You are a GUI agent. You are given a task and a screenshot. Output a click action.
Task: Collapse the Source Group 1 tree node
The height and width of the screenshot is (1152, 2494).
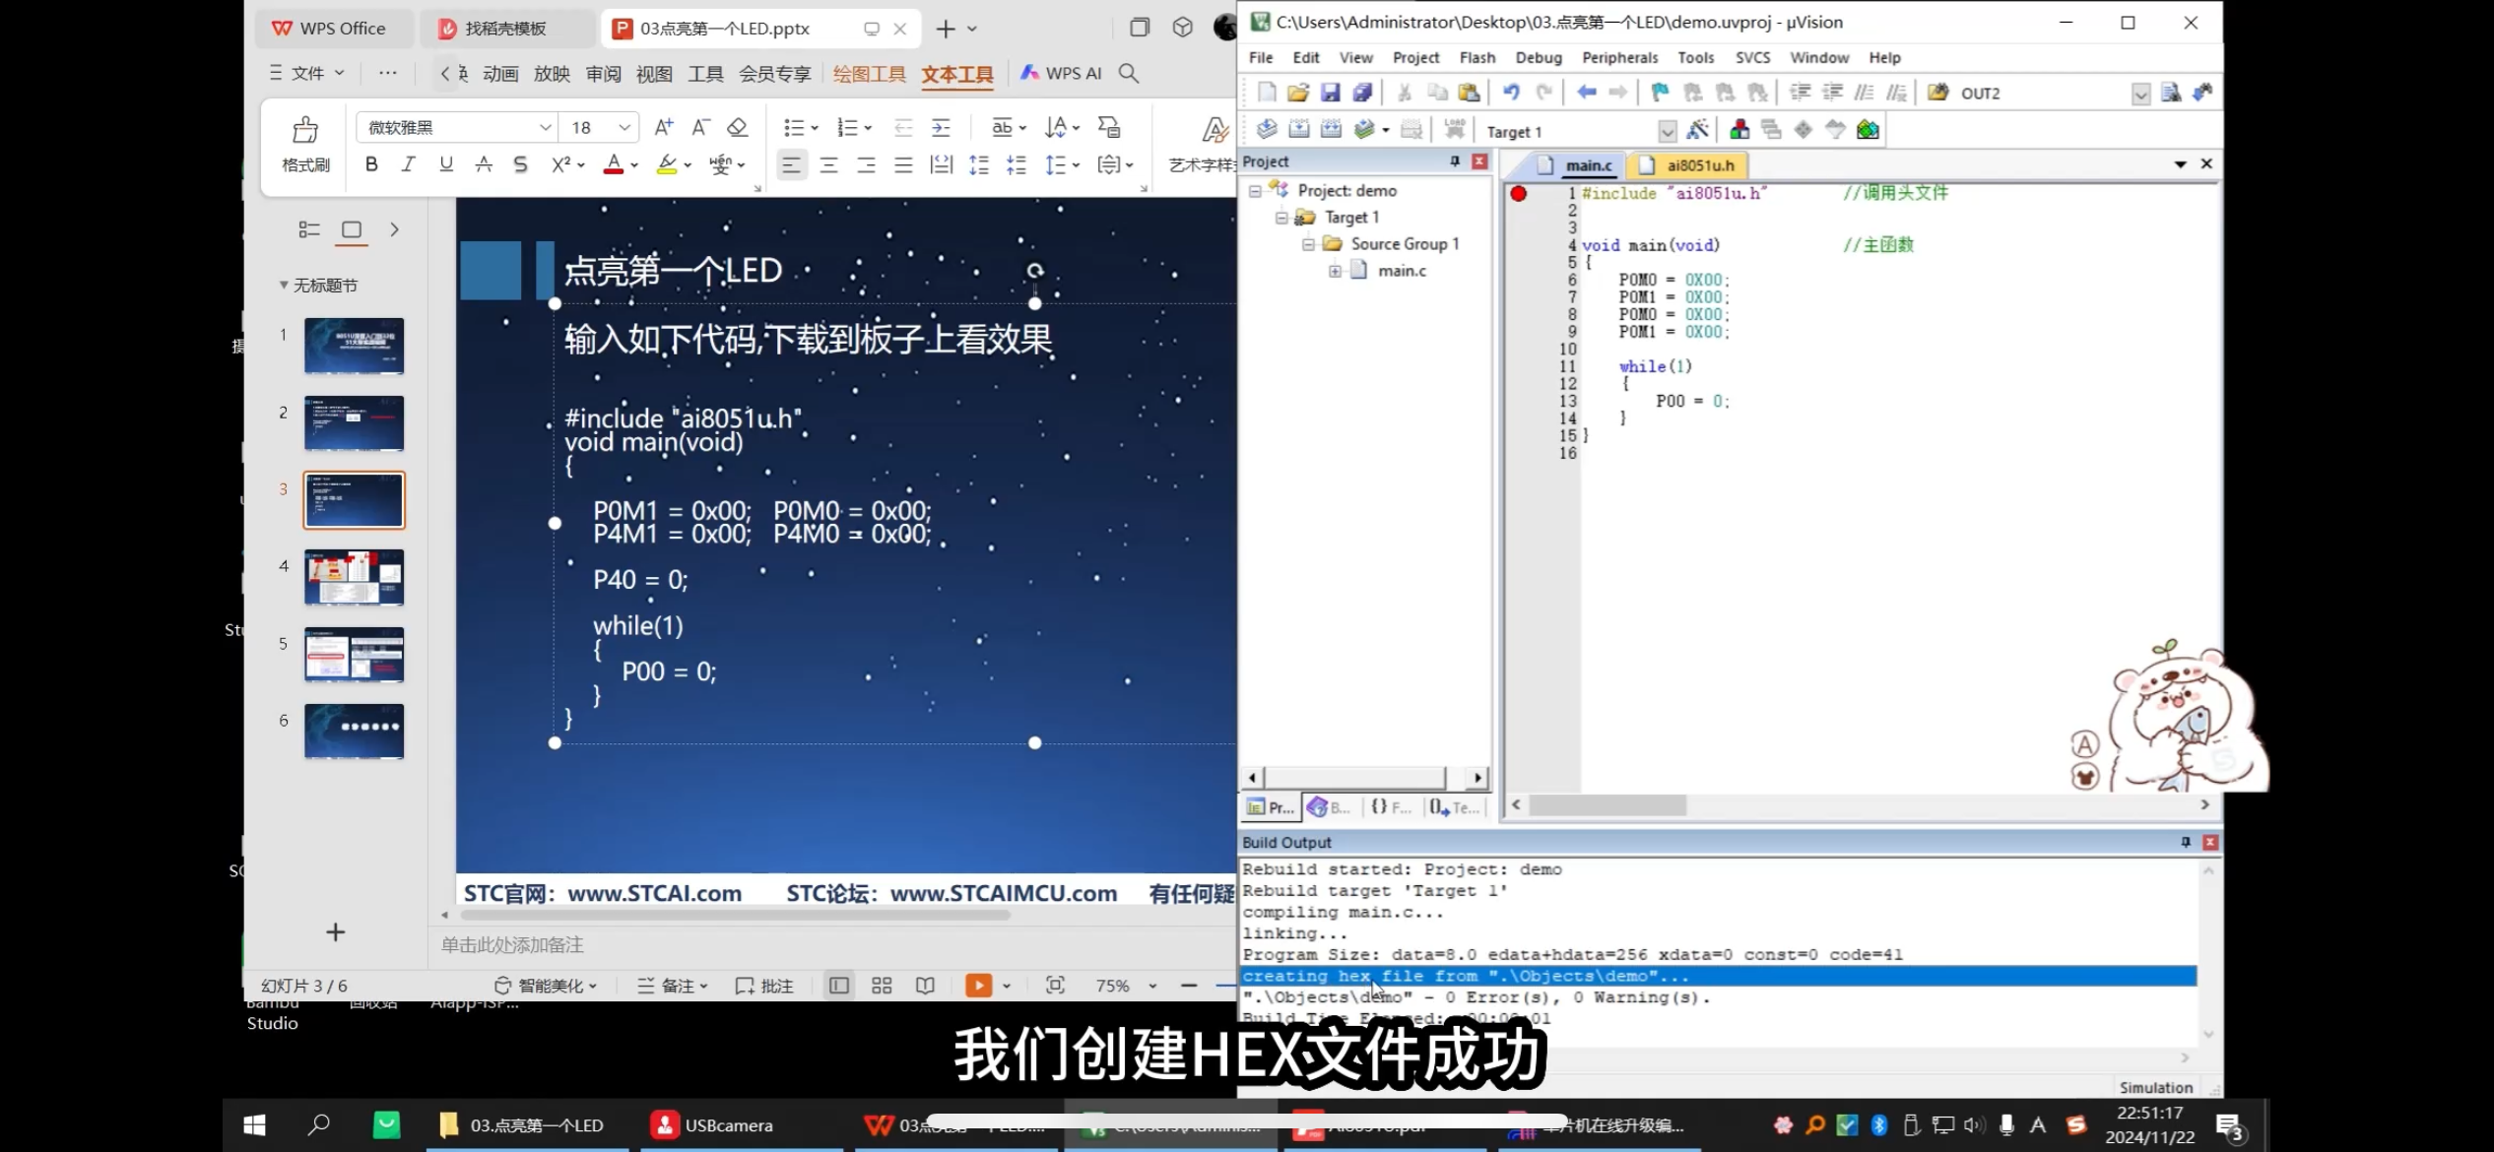pyautogui.click(x=1308, y=244)
